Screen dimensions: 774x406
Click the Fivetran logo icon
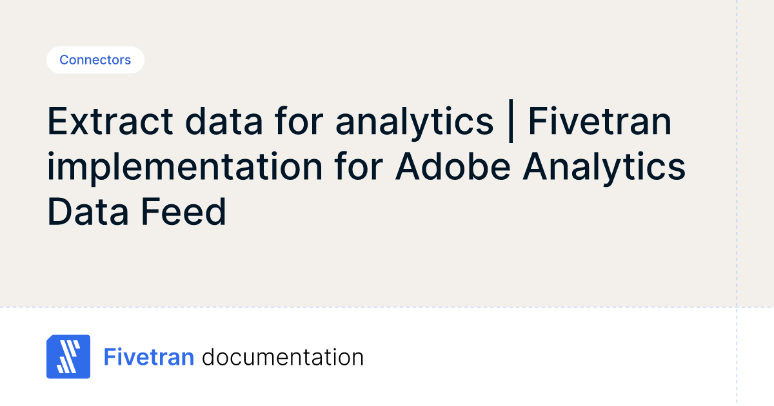click(68, 356)
